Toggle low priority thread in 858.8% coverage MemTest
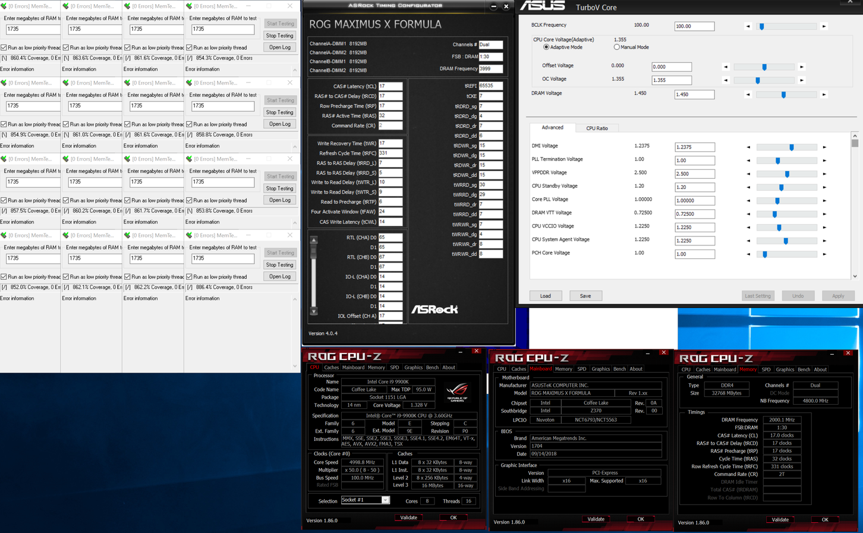This screenshot has height=533, width=863. (x=189, y=124)
